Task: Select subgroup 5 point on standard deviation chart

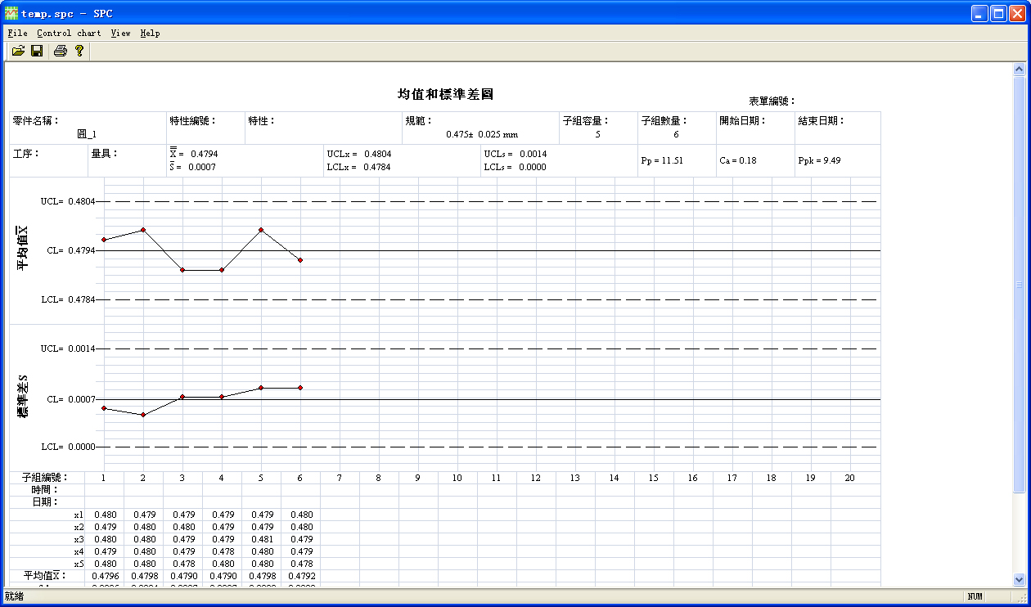Action: click(x=261, y=388)
